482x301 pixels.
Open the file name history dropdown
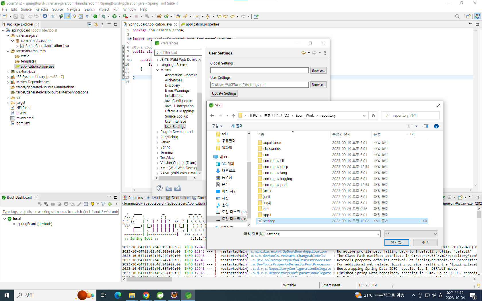click(378, 234)
